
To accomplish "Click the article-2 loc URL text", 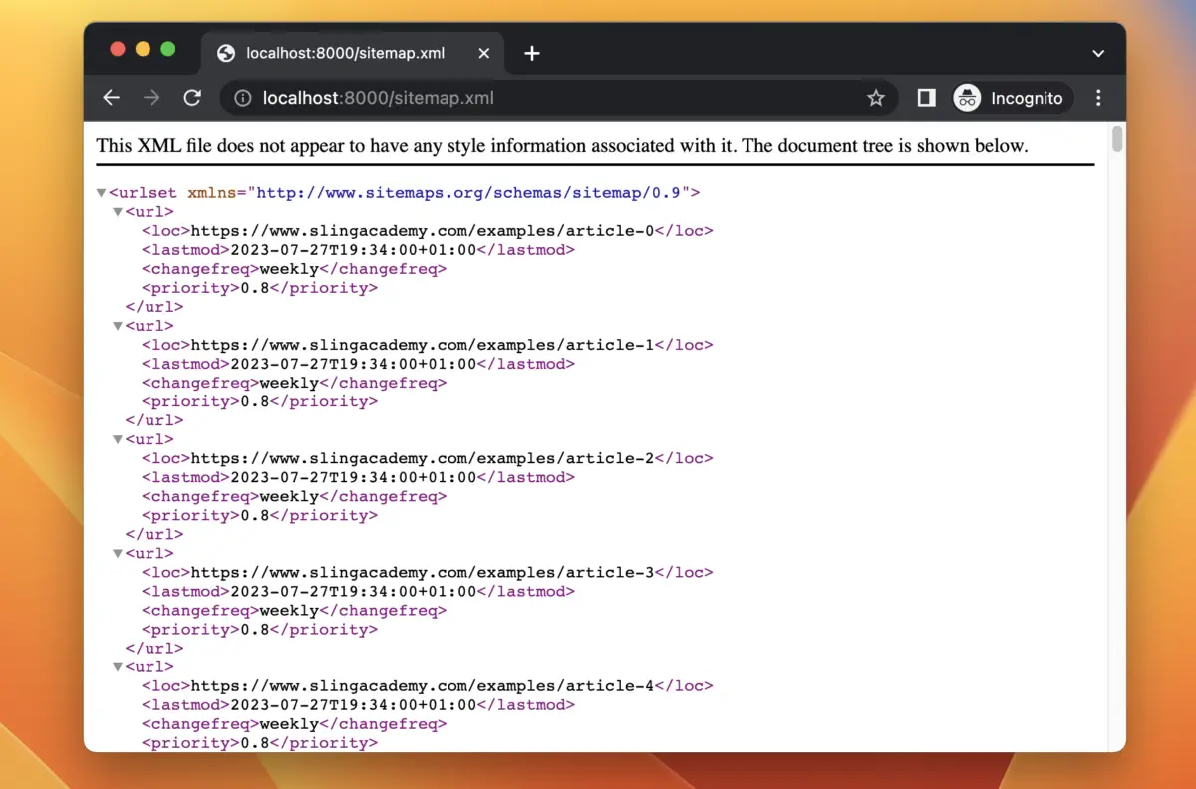I will coord(423,458).
